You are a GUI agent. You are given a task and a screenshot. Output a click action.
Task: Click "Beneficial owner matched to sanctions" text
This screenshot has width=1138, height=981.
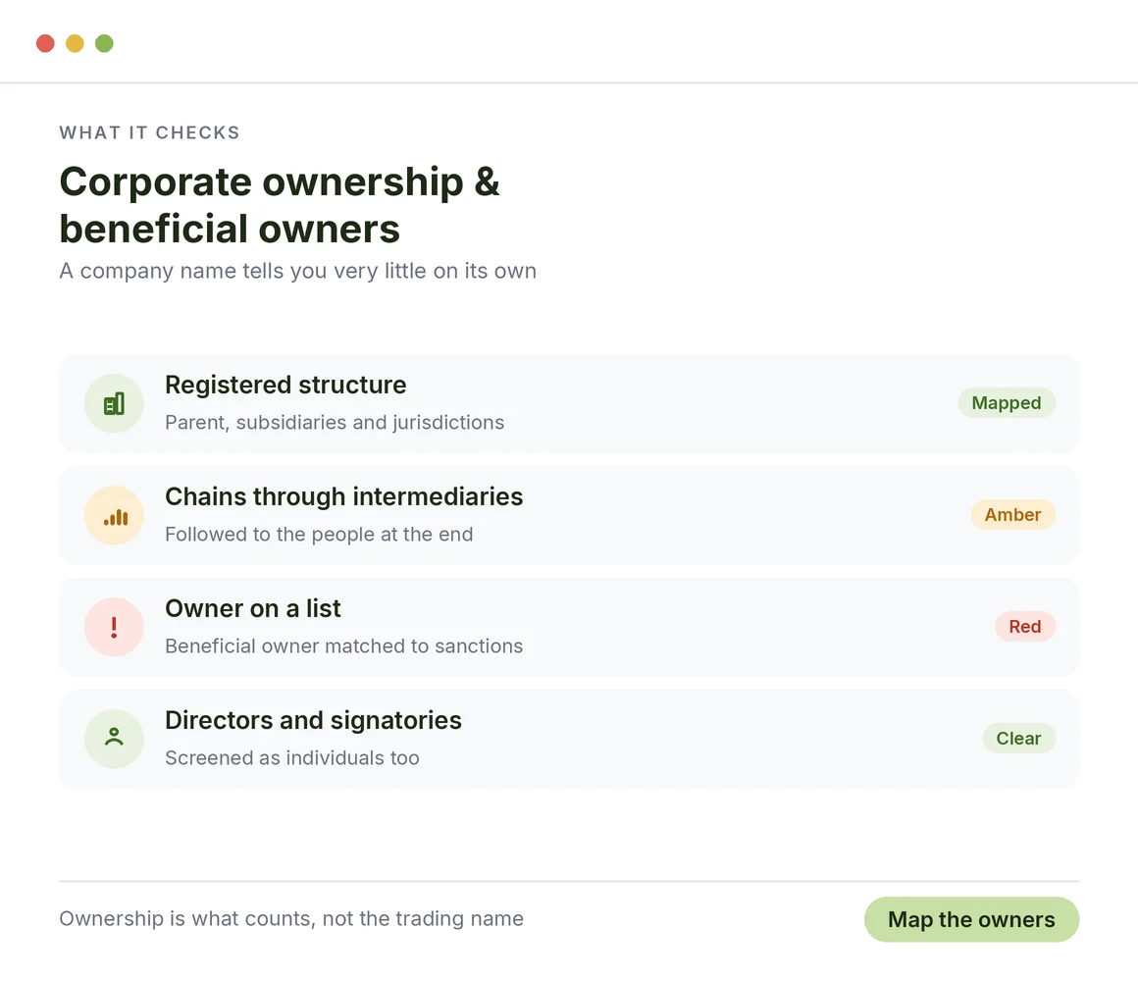[344, 645]
